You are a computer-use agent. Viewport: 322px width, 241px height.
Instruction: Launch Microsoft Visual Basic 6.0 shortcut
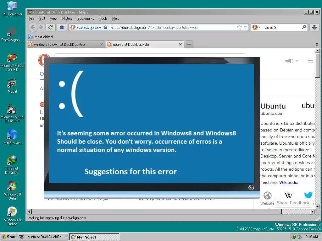click(12, 114)
